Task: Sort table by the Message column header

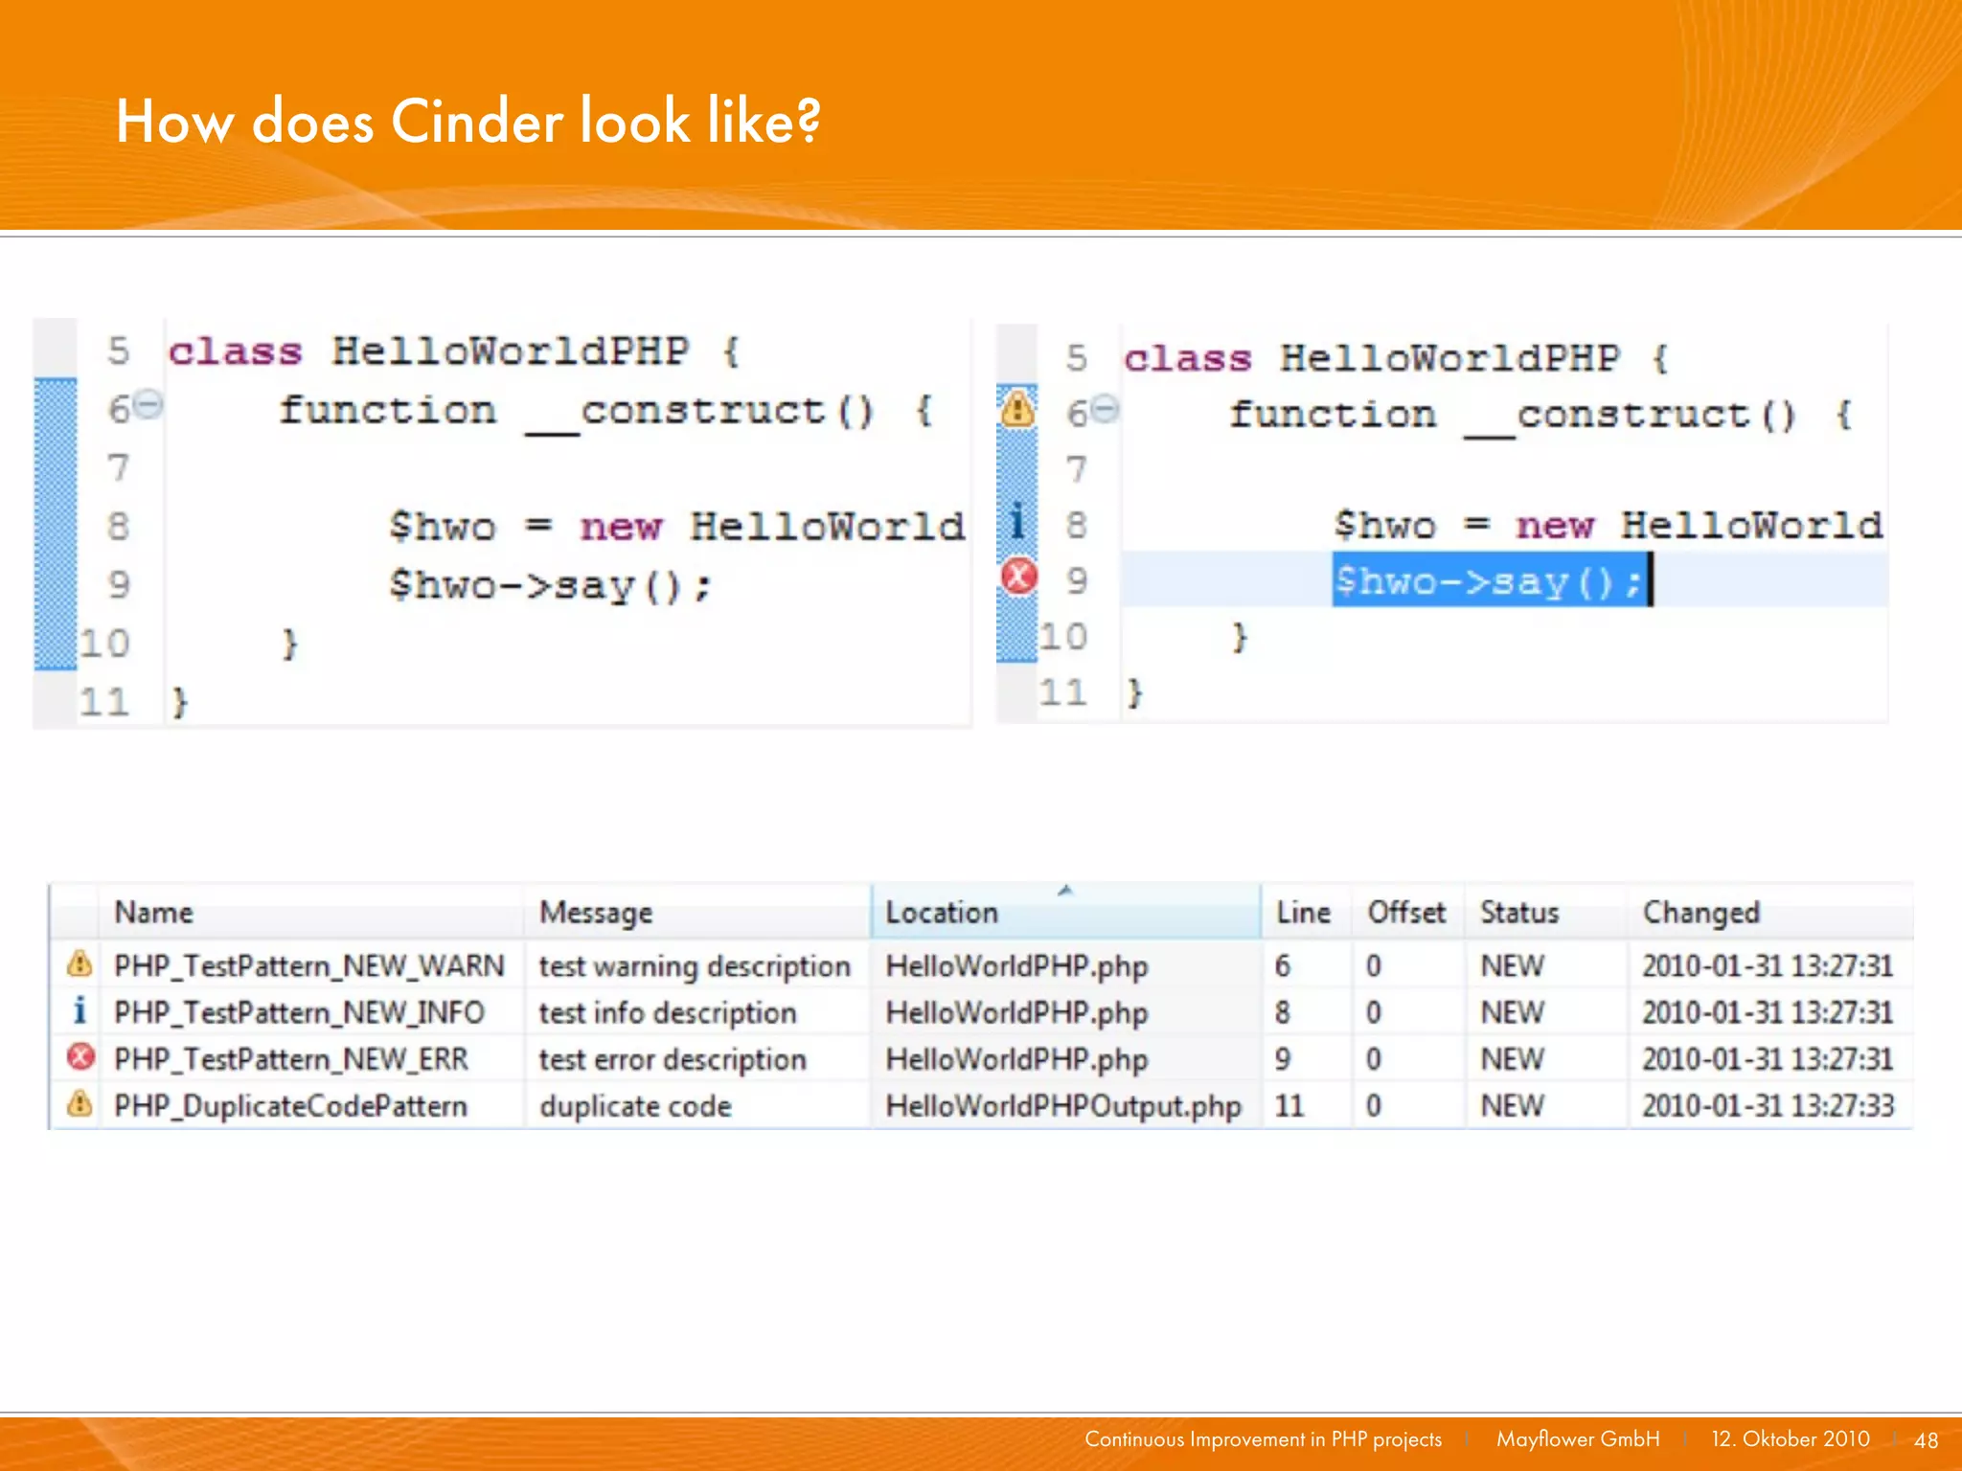Action: pos(696,912)
